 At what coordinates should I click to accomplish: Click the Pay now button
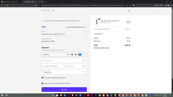[64, 89]
